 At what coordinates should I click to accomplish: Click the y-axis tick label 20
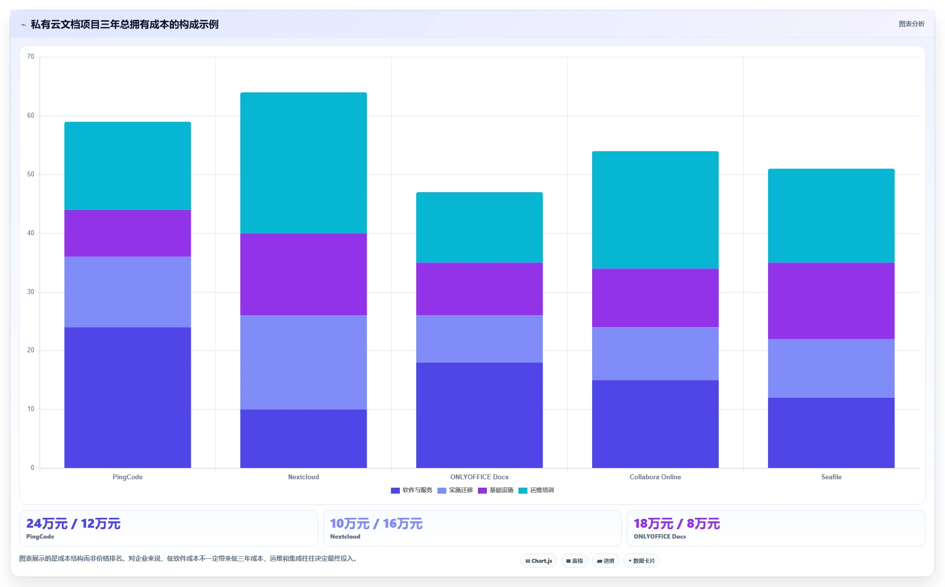(31, 350)
